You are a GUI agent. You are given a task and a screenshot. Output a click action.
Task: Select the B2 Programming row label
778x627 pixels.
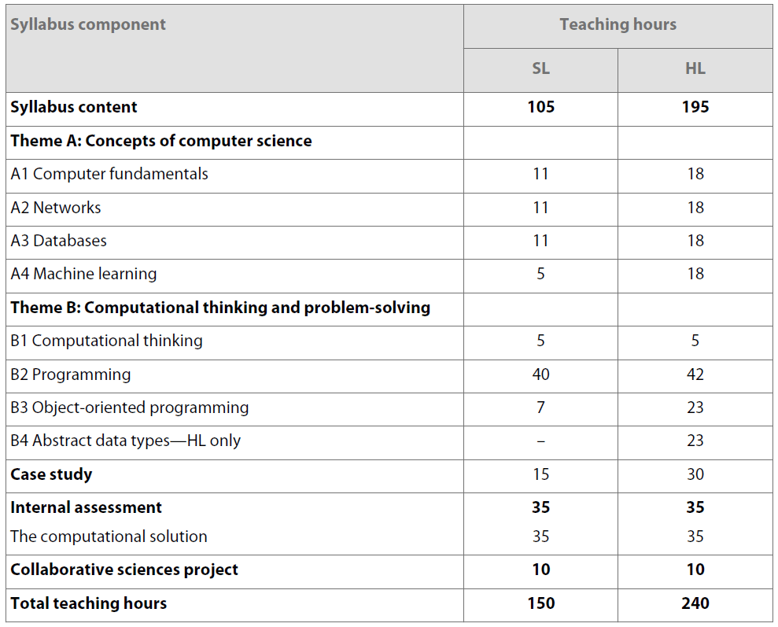click(71, 374)
